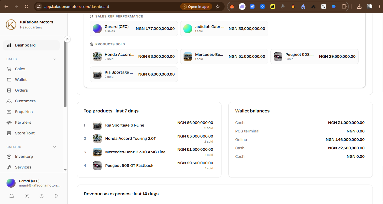
Task: Open browser downloads icon
Action: point(359,6)
